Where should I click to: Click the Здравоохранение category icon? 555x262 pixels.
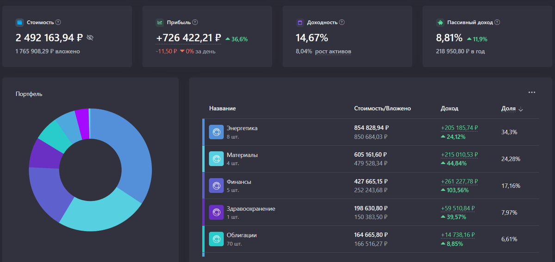[x=216, y=212]
